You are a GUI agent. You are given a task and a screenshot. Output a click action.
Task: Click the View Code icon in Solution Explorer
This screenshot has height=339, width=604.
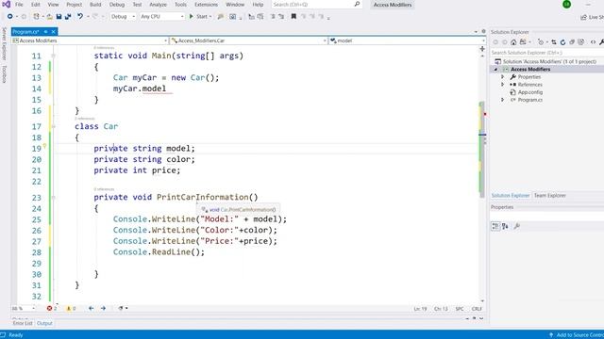(x=593, y=41)
